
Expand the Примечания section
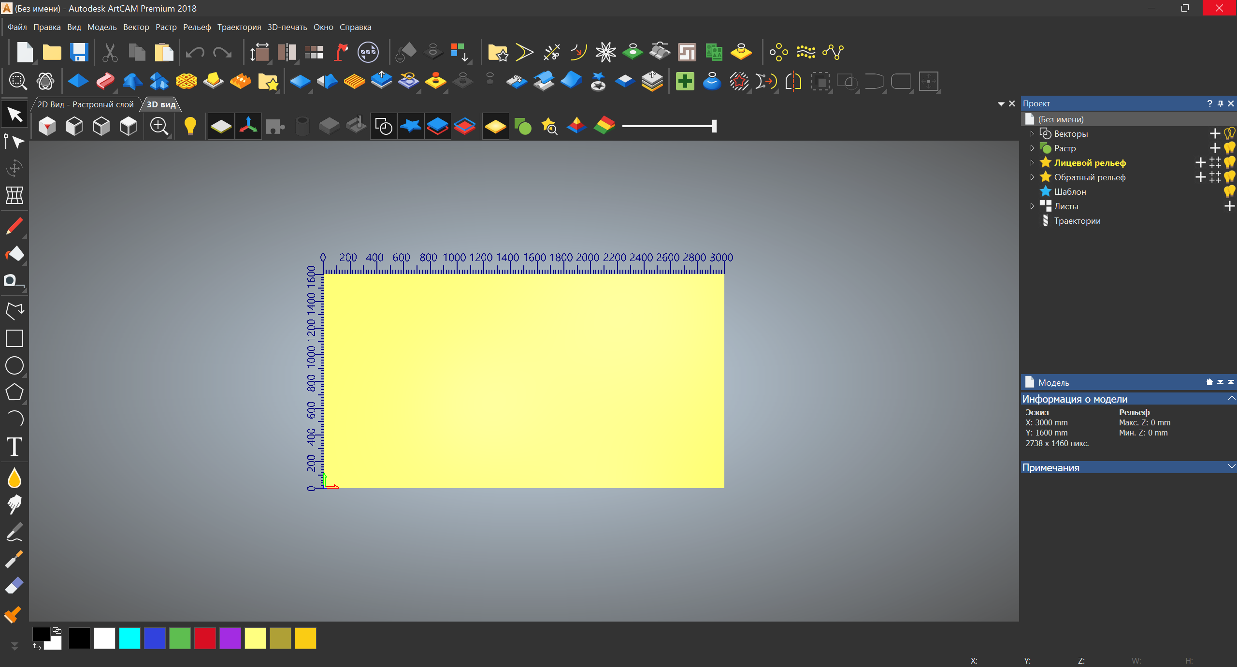1231,467
